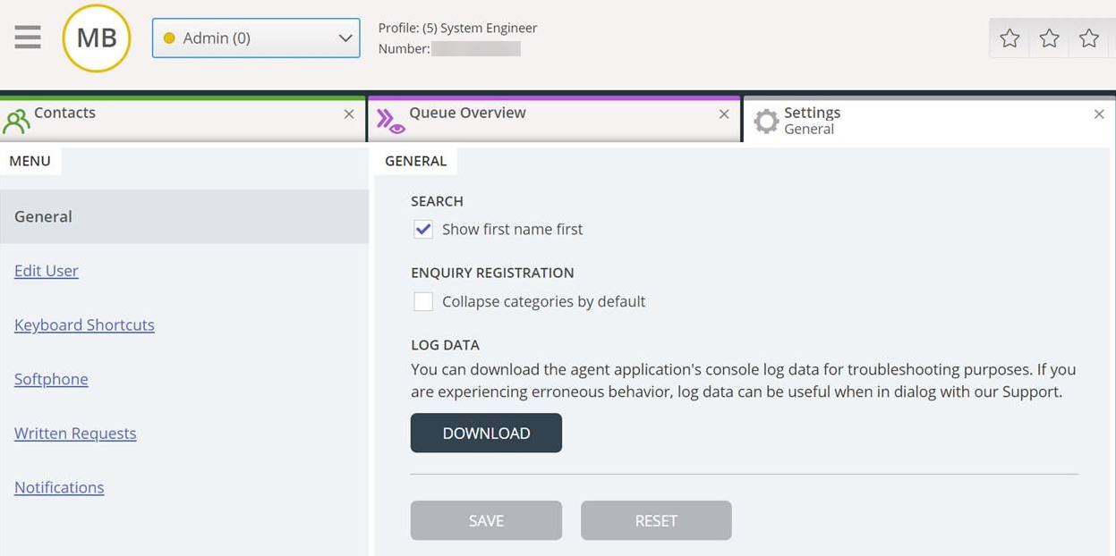Close the Settings tab
Screen dimensions: 1116x556
(1099, 114)
